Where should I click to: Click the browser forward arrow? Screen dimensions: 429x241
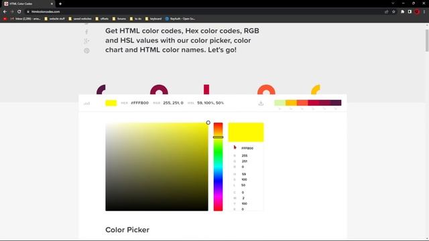pyautogui.click(x=12, y=12)
